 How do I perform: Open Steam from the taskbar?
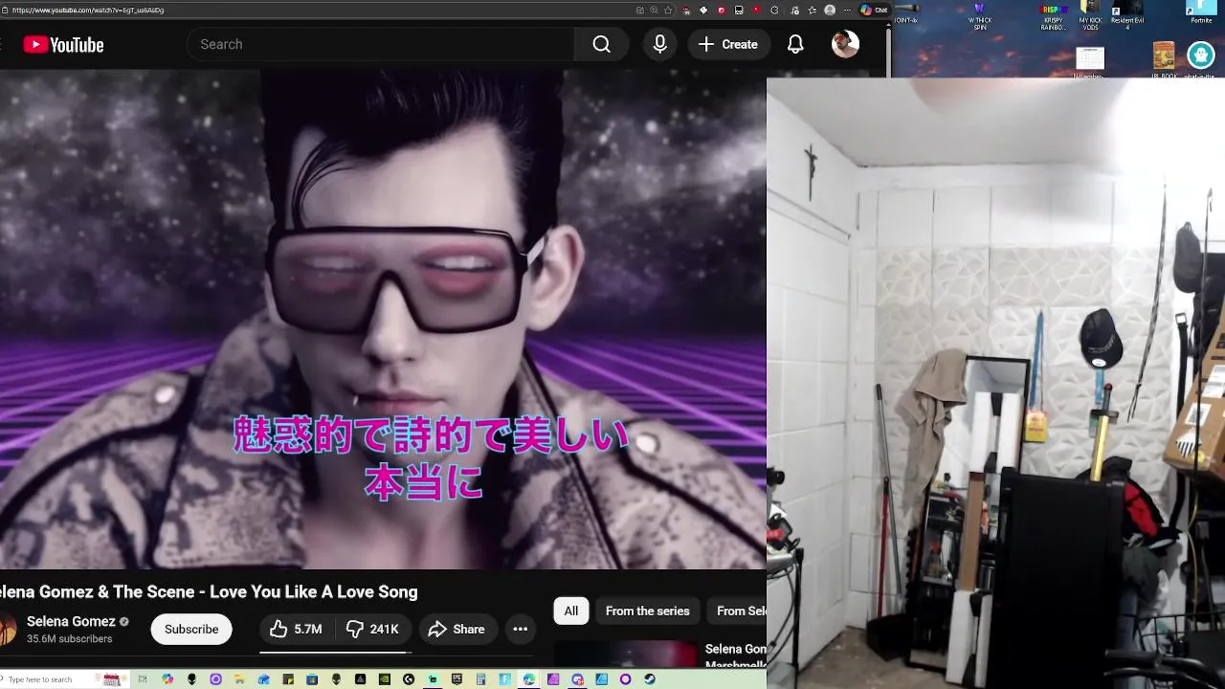click(649, 679)
